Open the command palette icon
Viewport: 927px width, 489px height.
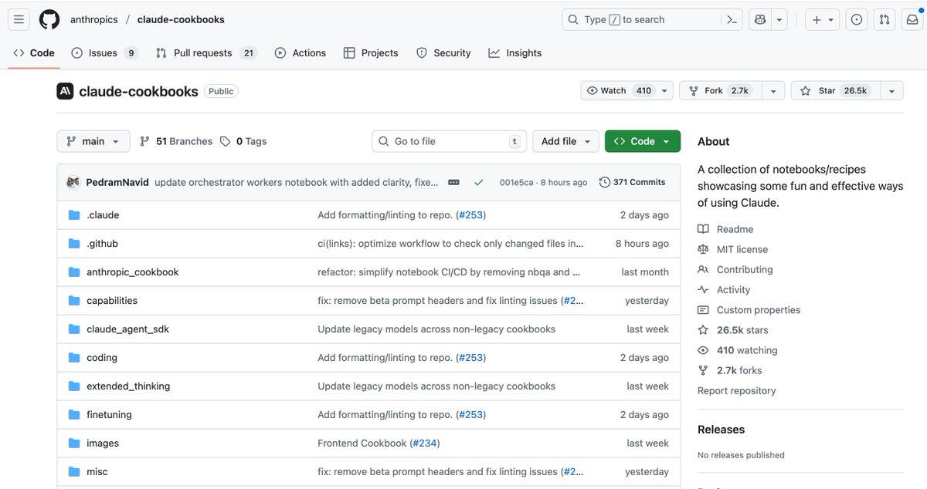(732, 19)
